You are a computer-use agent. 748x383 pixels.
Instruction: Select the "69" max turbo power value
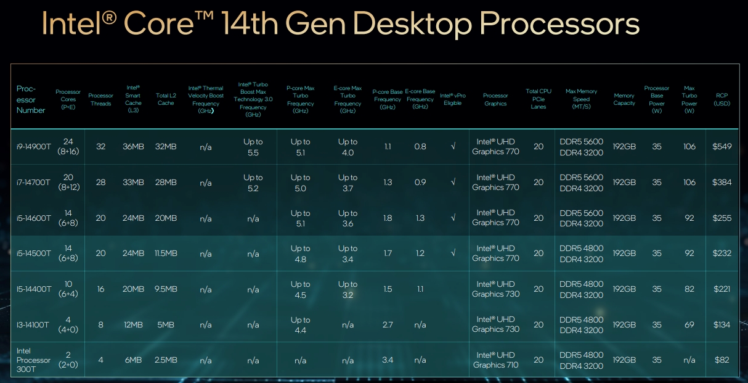coord(689,325)
